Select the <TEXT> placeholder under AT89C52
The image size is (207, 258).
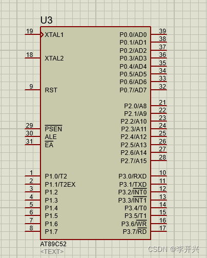(x=52, y=252)
